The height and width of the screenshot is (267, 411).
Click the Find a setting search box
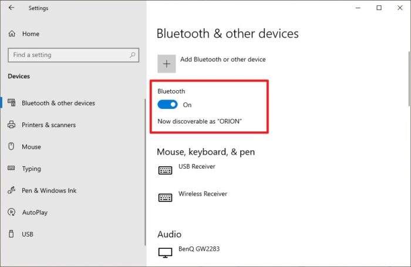click(73, 55)
